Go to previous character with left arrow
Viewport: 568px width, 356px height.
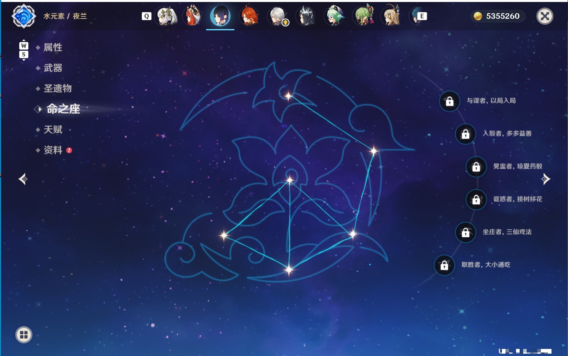coord(23,179)
